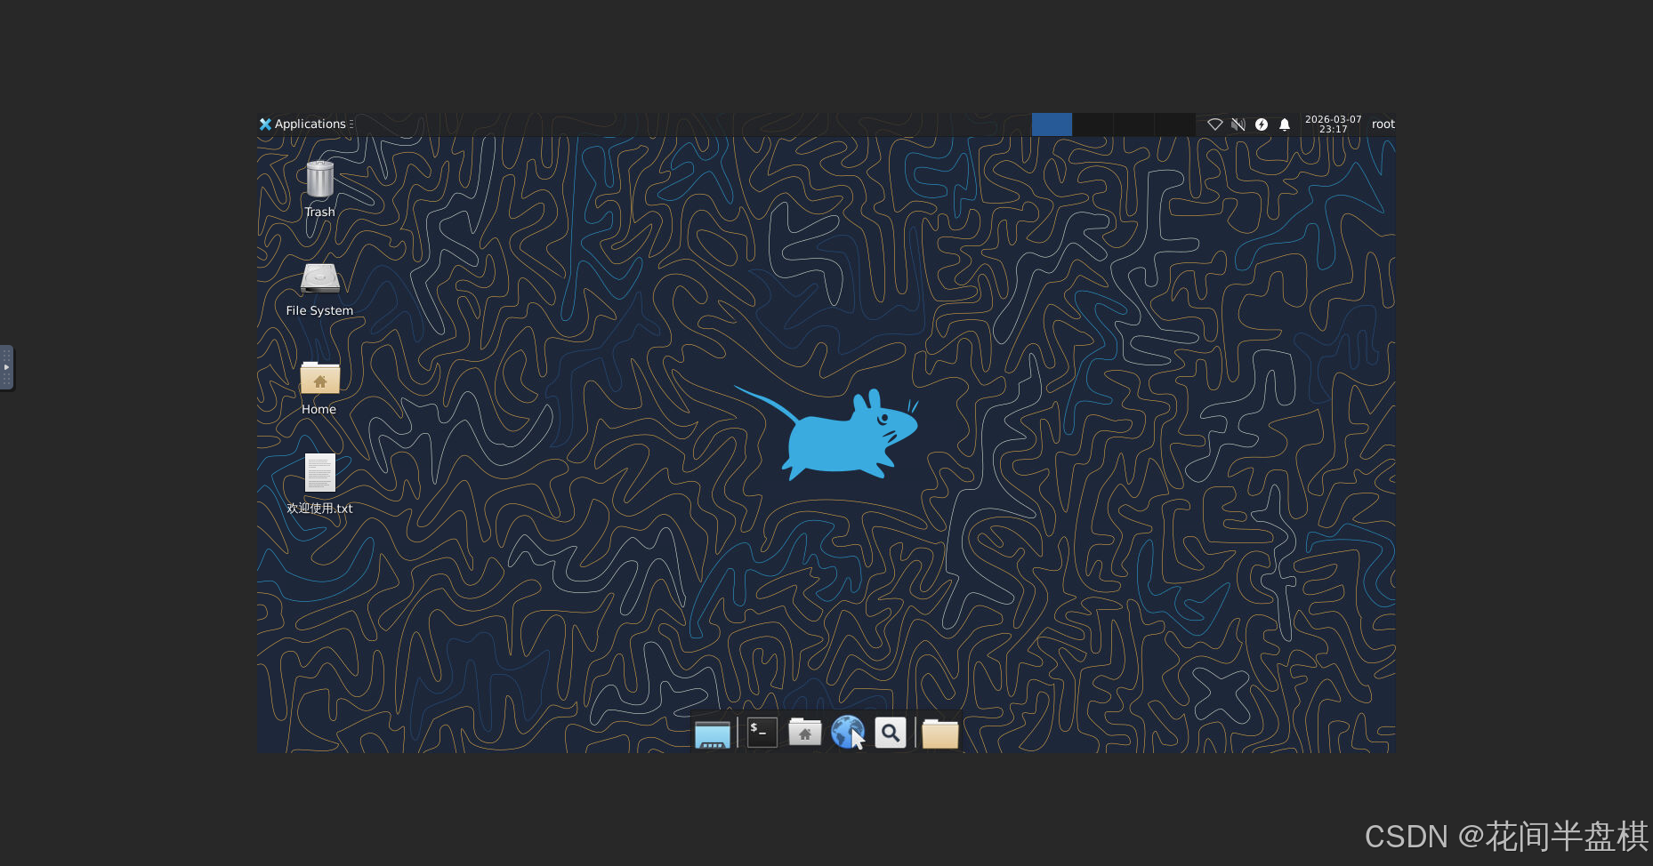Switch to the highlighted first workspace
The height and width of the screenshot is (866, 1653).
pyautogui.click(x=1052, y=124)
